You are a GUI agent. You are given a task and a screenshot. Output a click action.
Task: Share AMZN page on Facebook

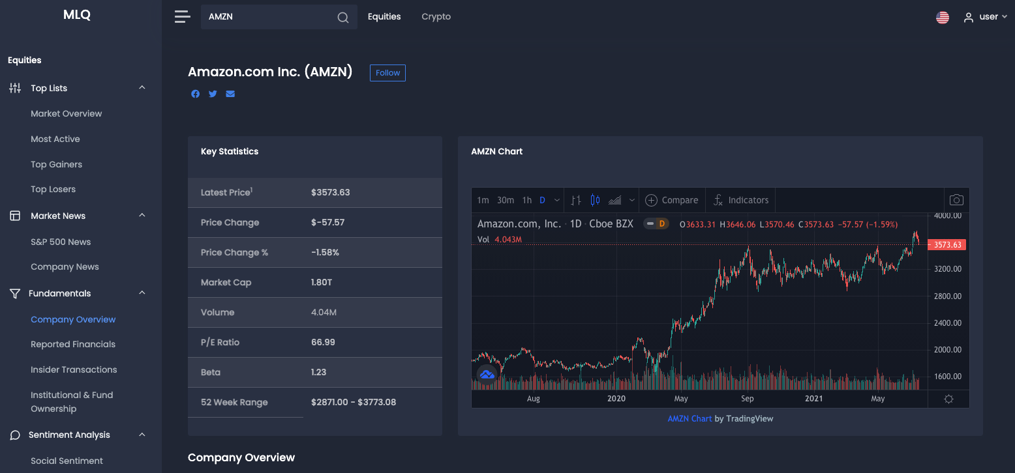[195, 94]
